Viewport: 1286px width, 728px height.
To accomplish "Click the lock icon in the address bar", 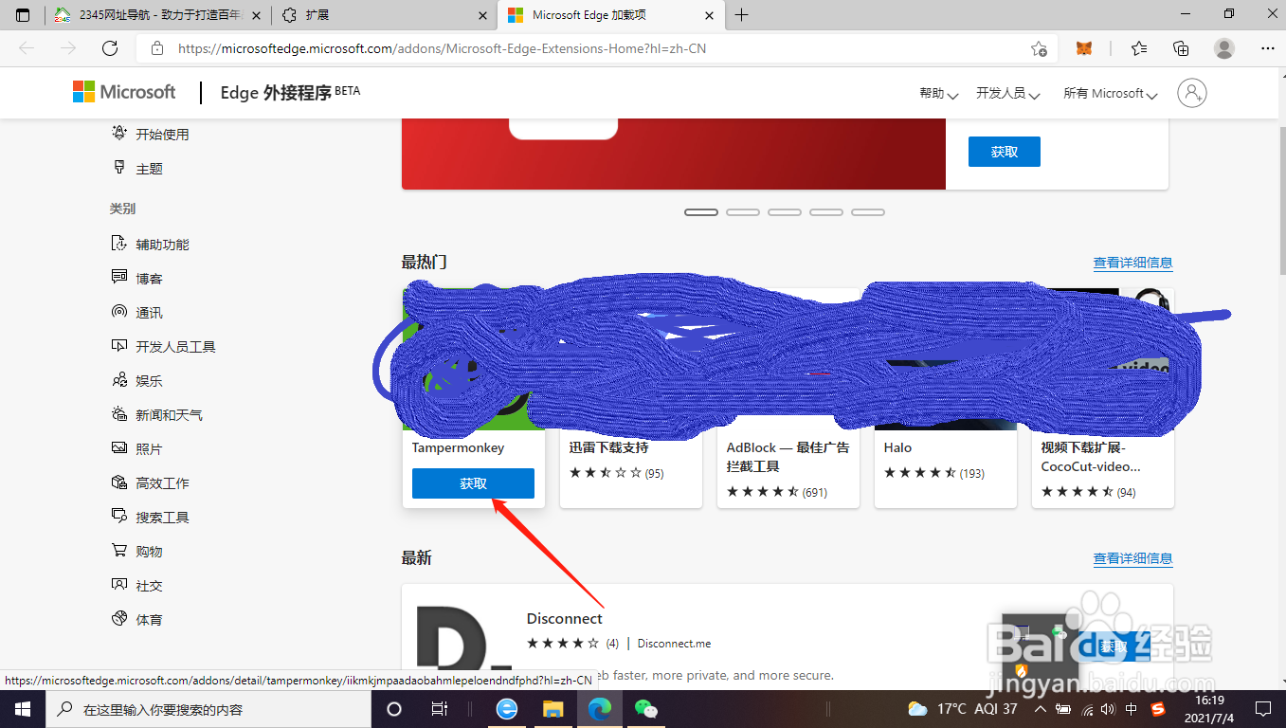I will point(157,48).
